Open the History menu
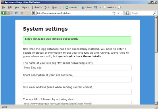158x109 pixels. pos(25,7)
